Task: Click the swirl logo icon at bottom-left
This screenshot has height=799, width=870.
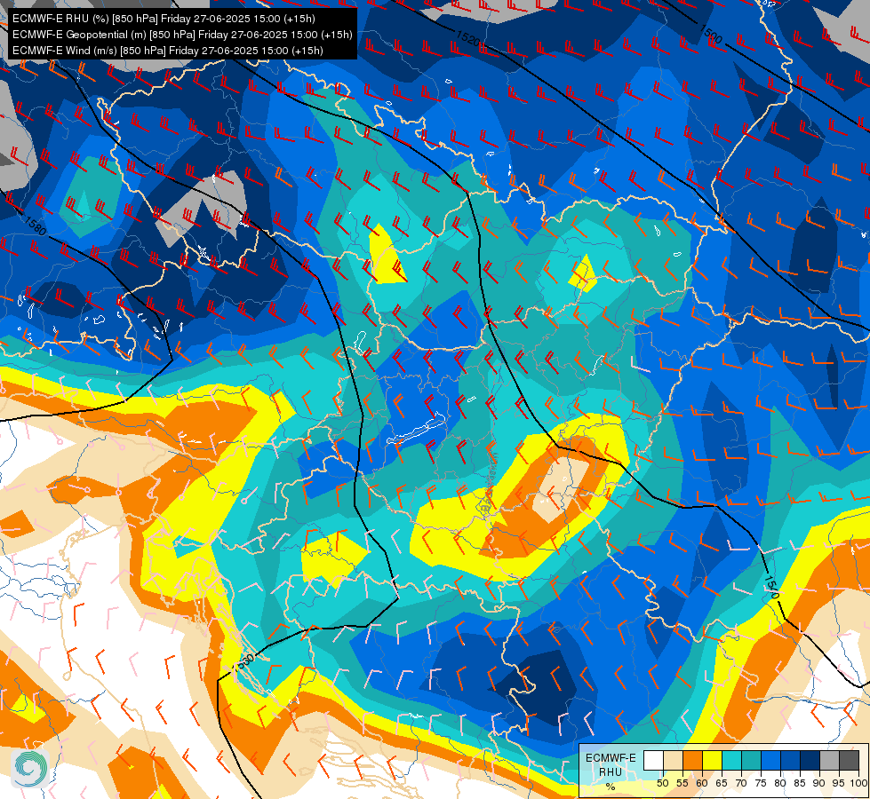Action: [x=30, y=768]
